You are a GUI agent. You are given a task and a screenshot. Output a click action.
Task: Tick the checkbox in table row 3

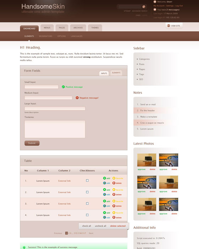[87, 203]
